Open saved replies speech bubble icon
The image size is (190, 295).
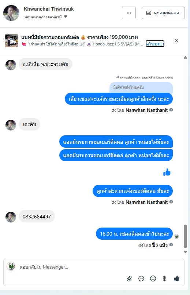[141, 279]
